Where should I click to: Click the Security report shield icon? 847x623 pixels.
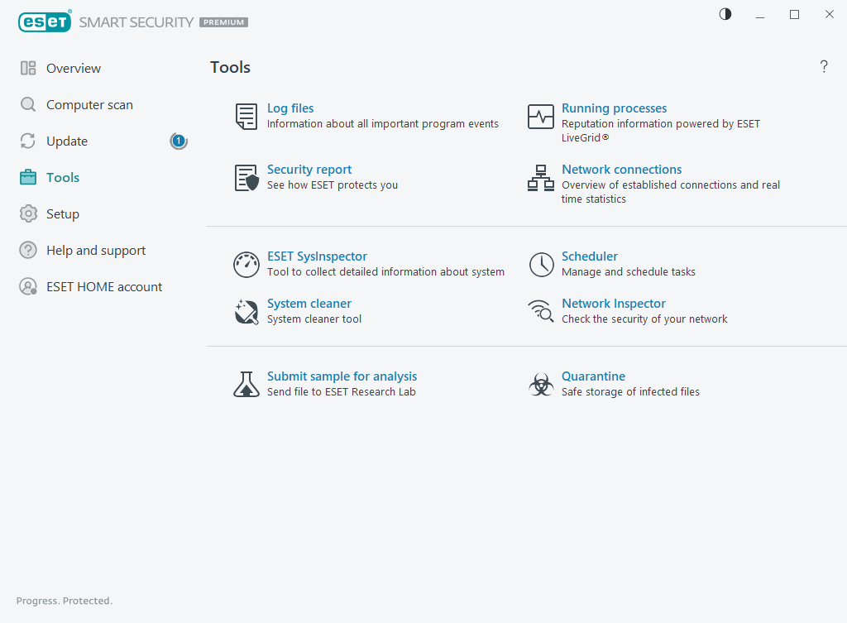pyautogui.click(x=246, y=178)
